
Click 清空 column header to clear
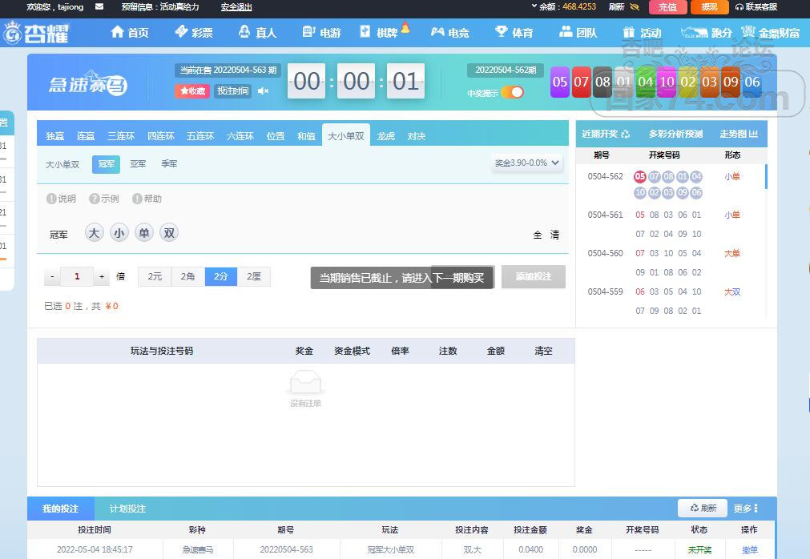(x=543, y=351)
